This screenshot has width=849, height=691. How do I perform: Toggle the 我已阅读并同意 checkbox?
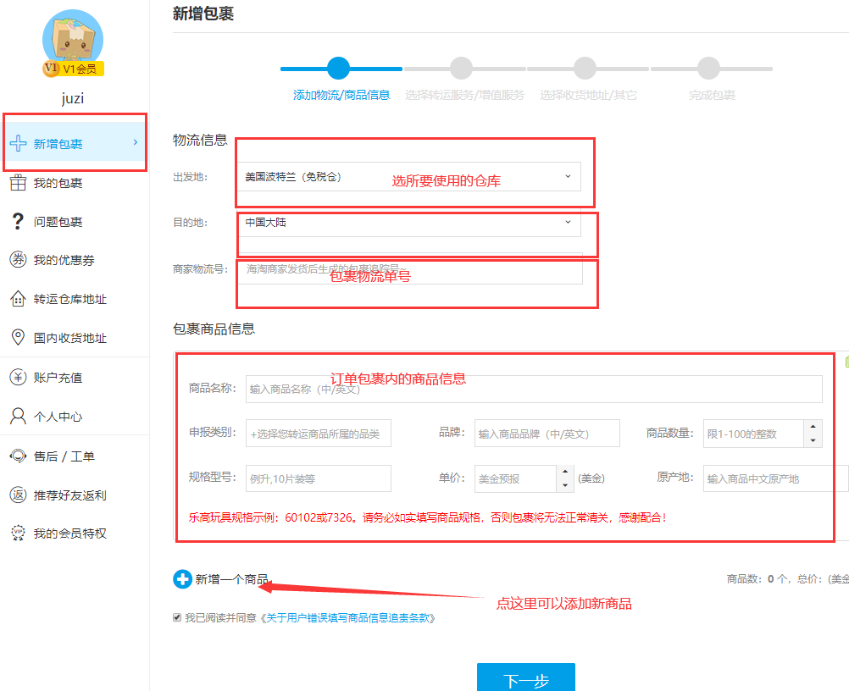click(177, 617)
